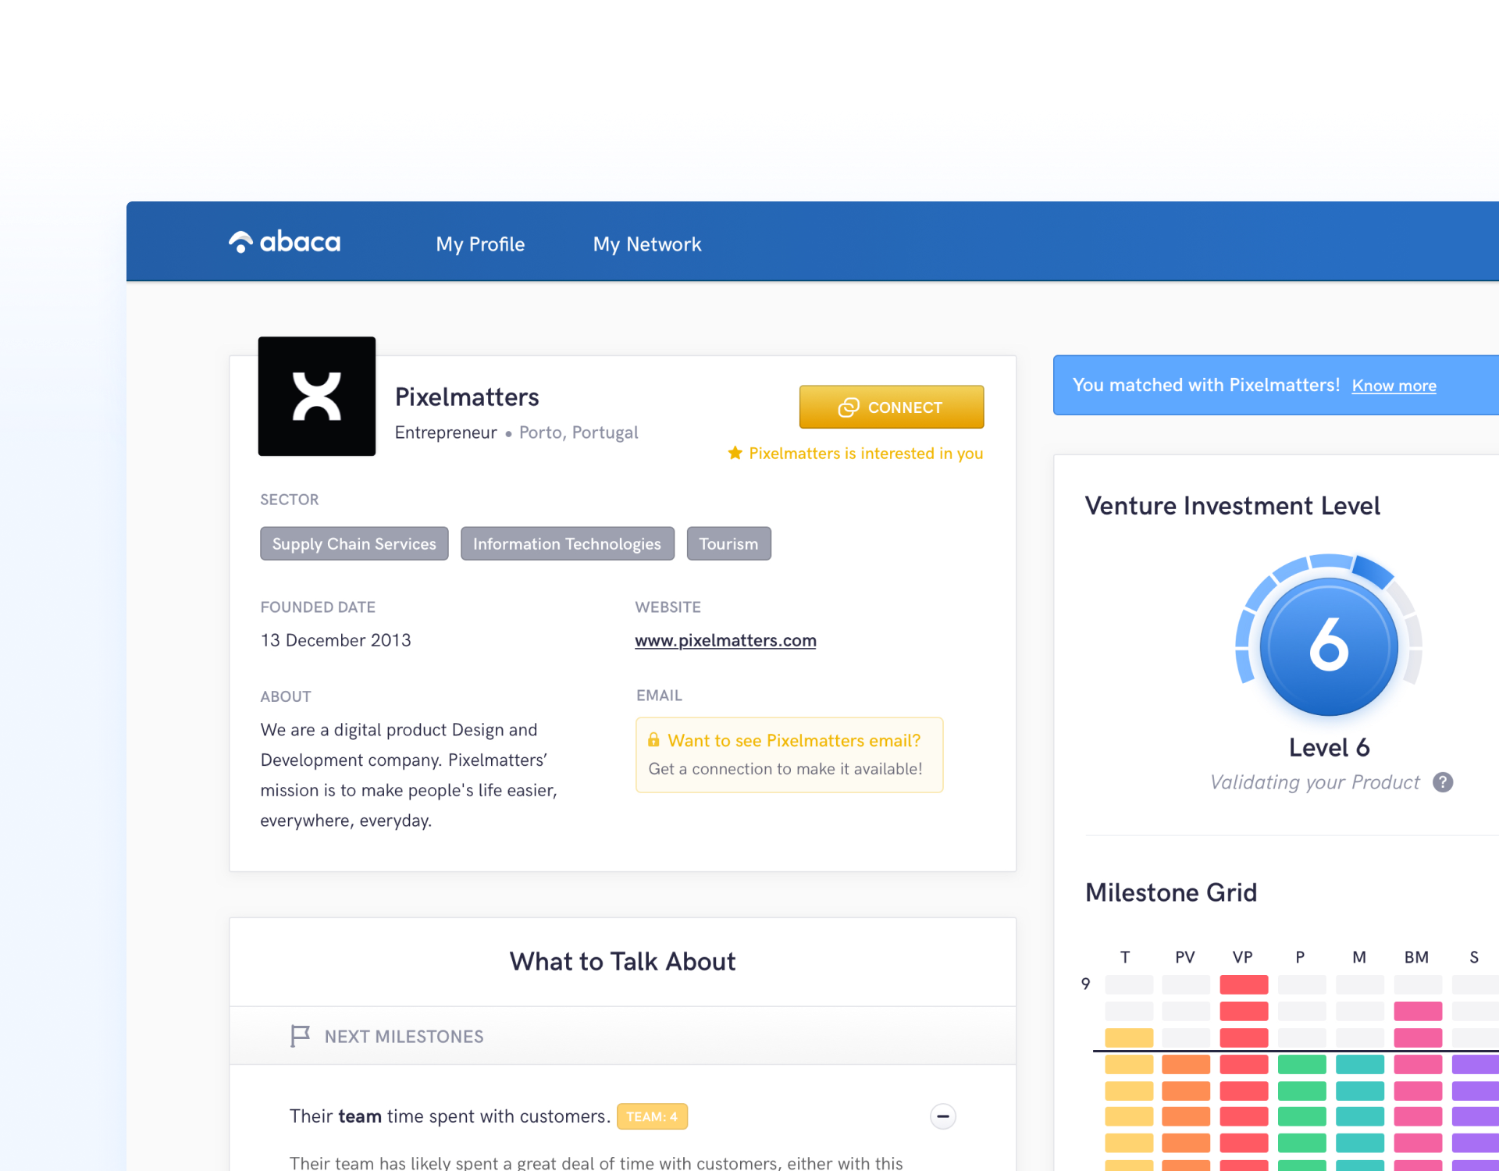Image resolution: width=1499 pixels, height=1171 pixels.
Task: Collapse the team time milestone item
Action: 942,1116
